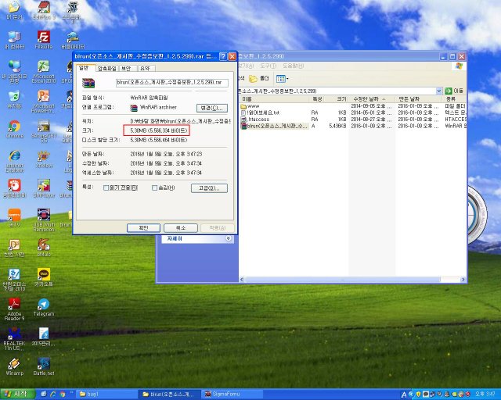This screenshot has width=501, height=400.
Task: Open the Battle.net desktop shortcut
Action: [x=44, y=366]
